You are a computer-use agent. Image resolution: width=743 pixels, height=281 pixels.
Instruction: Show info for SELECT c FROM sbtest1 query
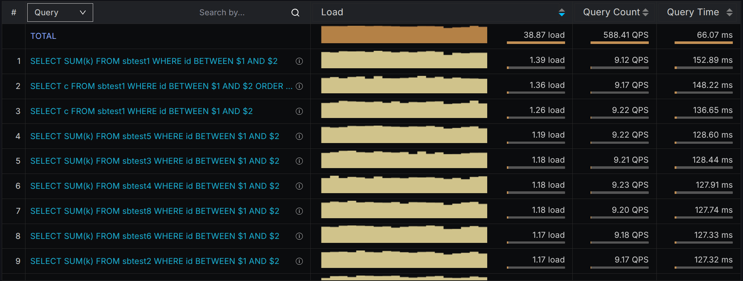[x=299, y=111]
